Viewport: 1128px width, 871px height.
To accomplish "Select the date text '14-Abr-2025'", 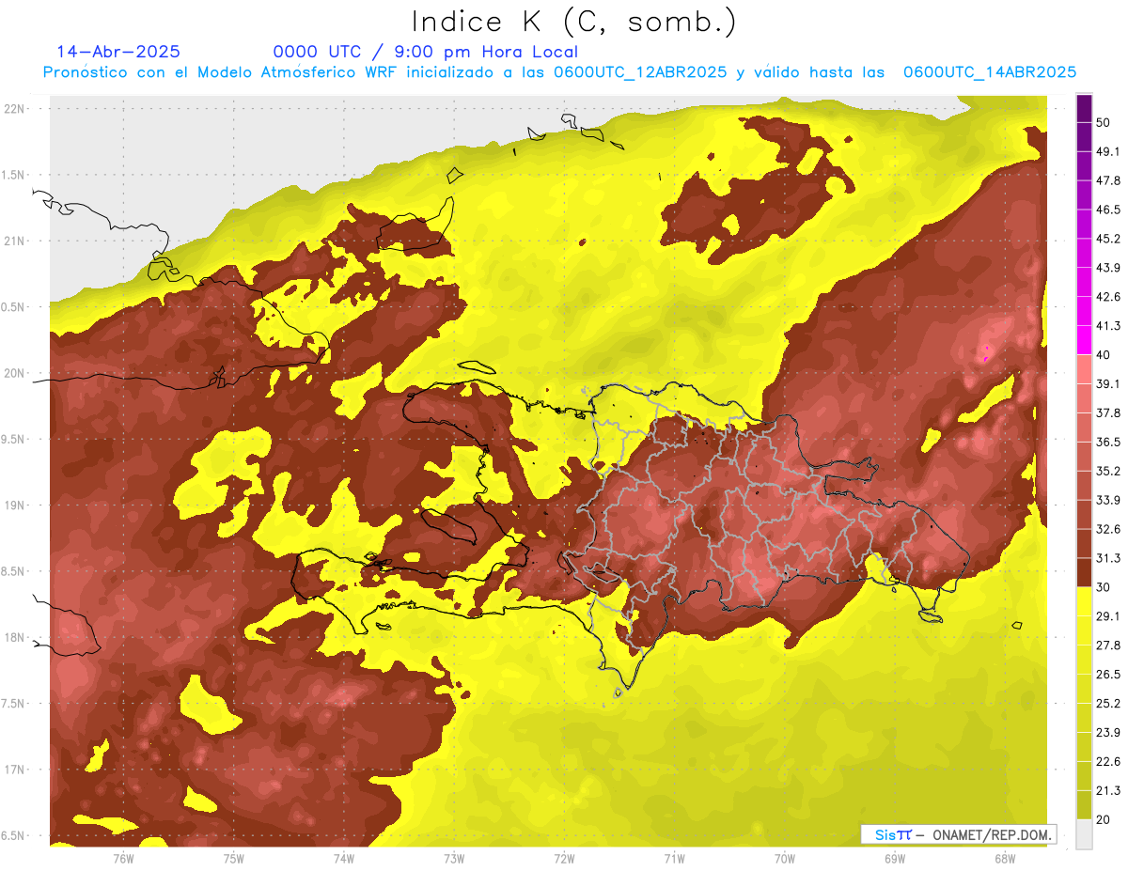I will click(x=118, y=52).
